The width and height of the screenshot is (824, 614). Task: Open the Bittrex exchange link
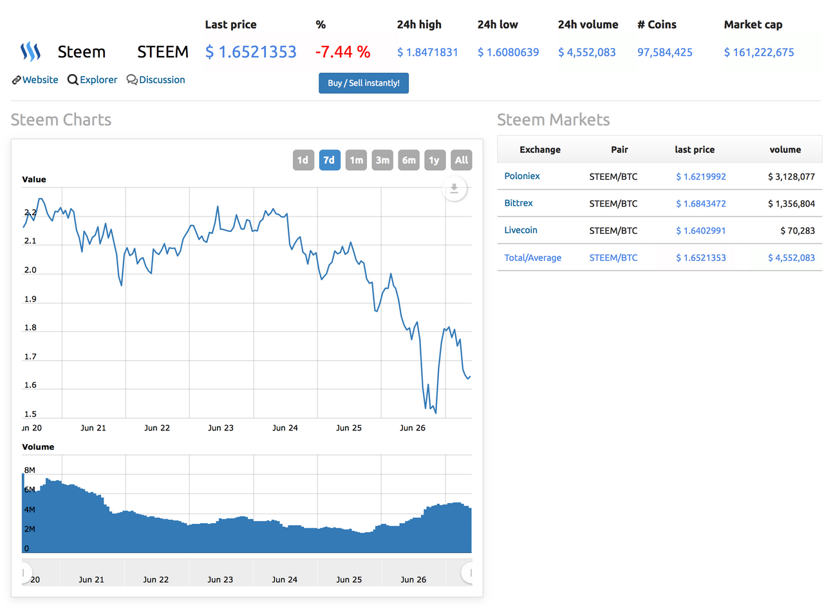coord(518,203)
